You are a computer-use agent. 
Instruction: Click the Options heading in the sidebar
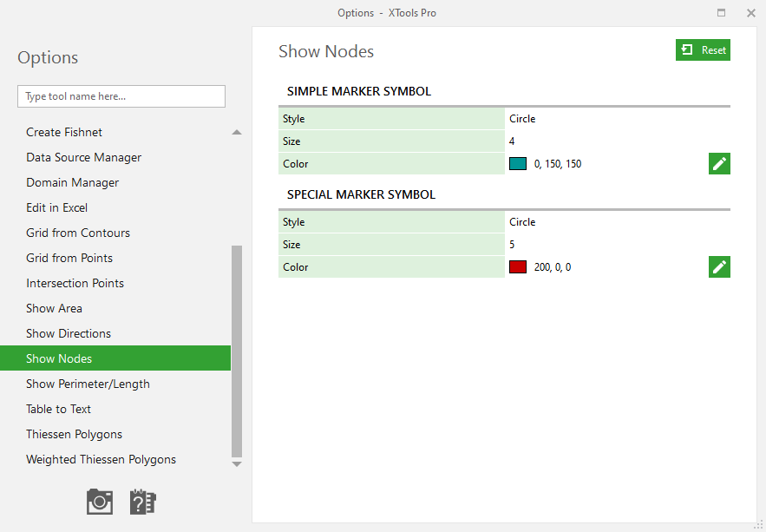tap(48, 57)
